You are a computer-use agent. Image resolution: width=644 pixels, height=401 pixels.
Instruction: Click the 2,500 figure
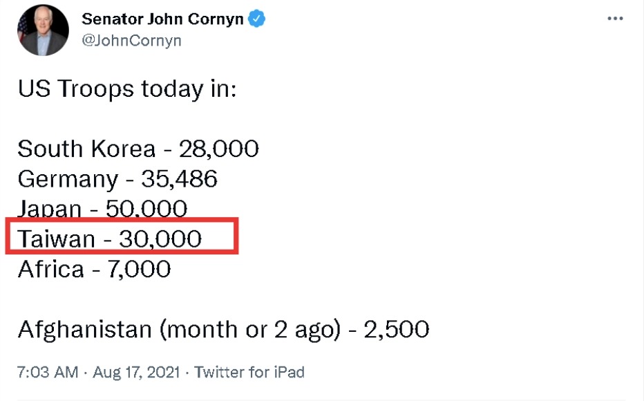(397, 328)
